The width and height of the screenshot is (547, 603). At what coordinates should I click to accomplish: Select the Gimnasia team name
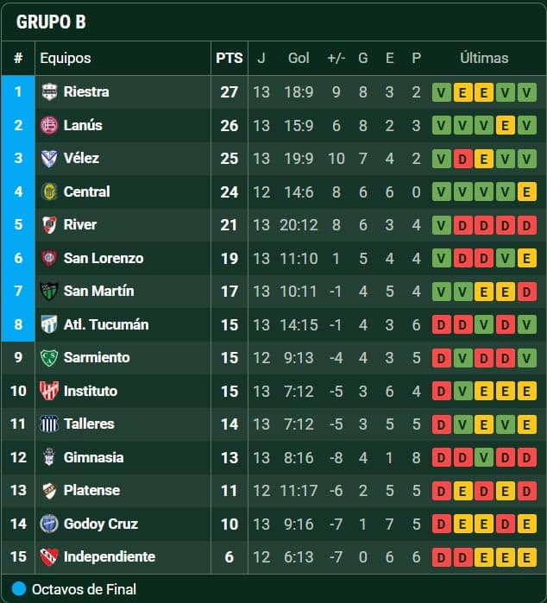[93, 457]
